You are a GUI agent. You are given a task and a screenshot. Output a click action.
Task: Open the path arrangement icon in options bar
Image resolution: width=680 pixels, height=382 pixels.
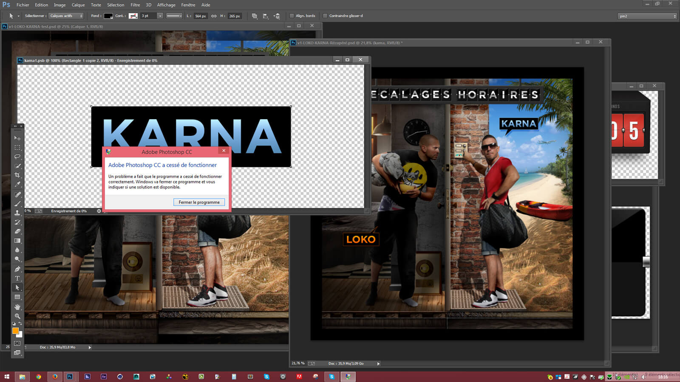pos(277,16)
